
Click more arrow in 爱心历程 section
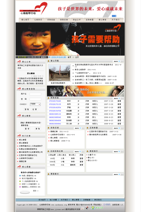(x=117, y=61)
